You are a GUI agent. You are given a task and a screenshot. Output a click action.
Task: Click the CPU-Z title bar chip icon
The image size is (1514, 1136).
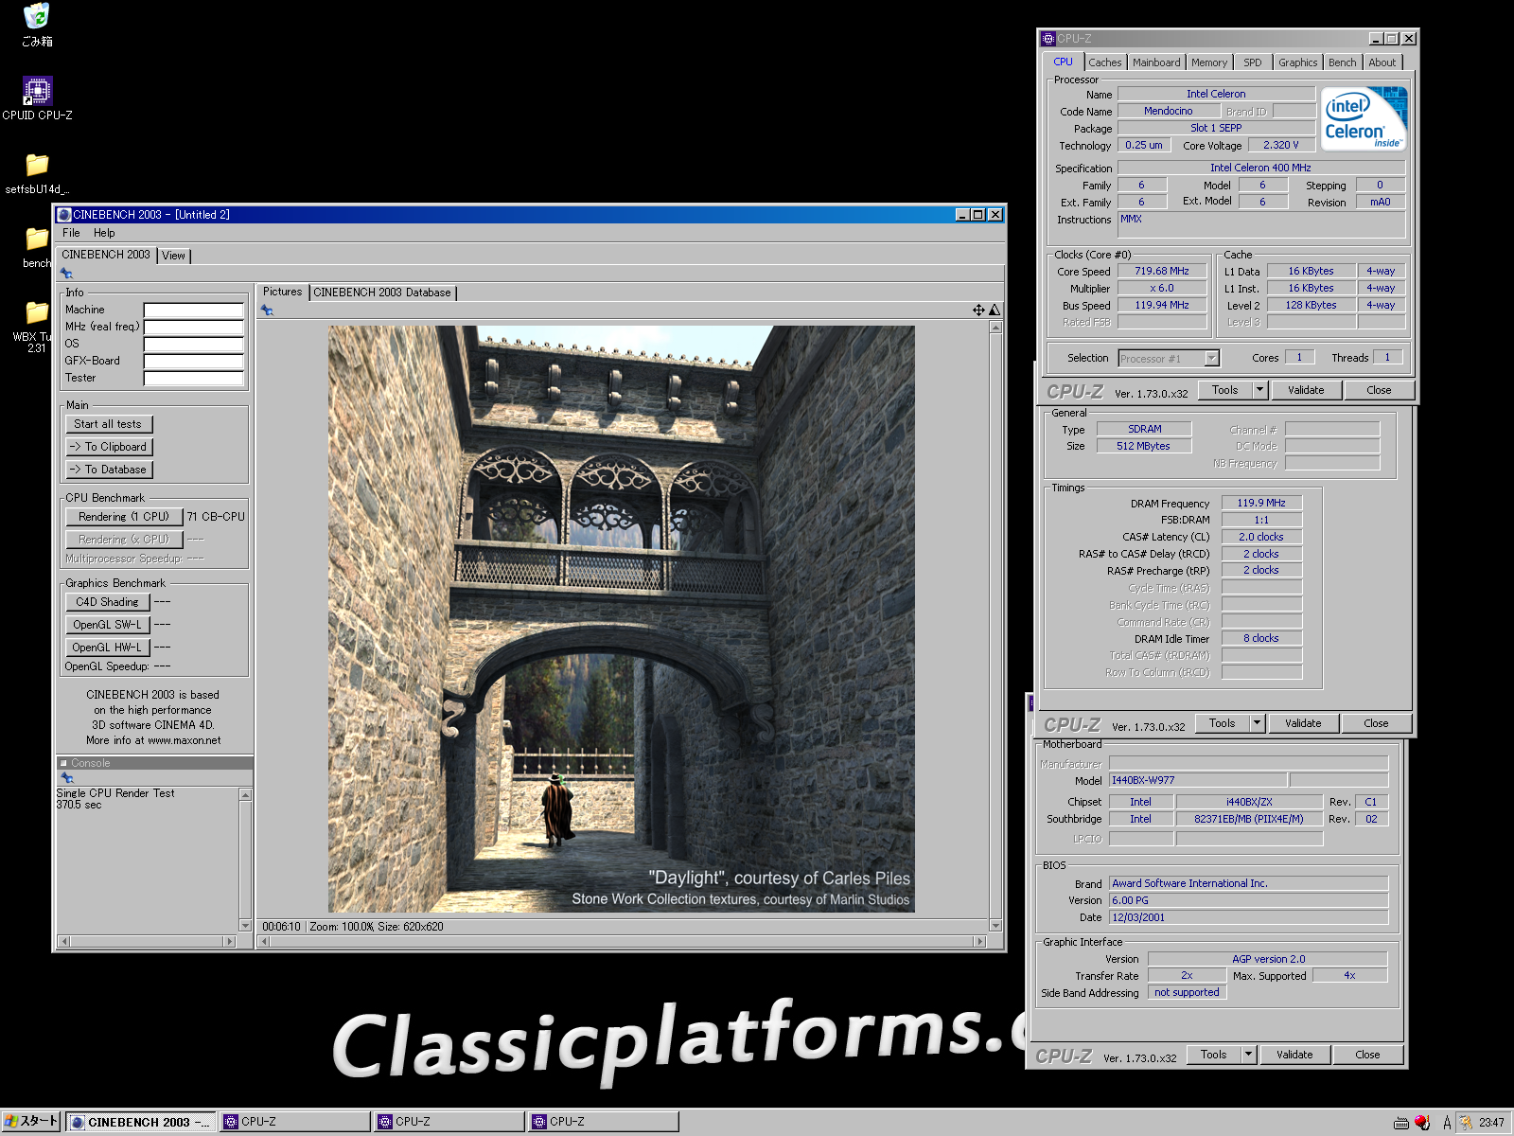pos(1047,39)
